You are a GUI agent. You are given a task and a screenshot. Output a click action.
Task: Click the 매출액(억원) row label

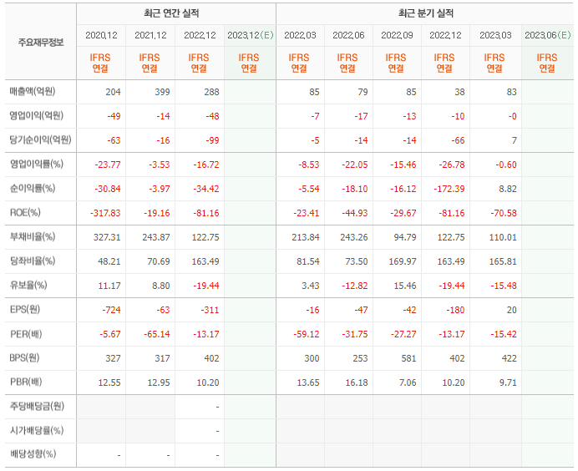tap(33, 91)
